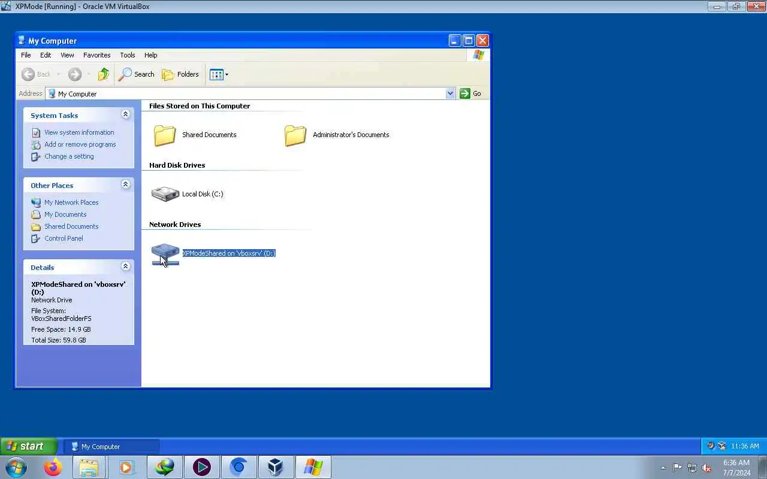
Task: Click the XPModeShared on 'vboxsrv' (D:) label
Action: [x=229, y=253]
